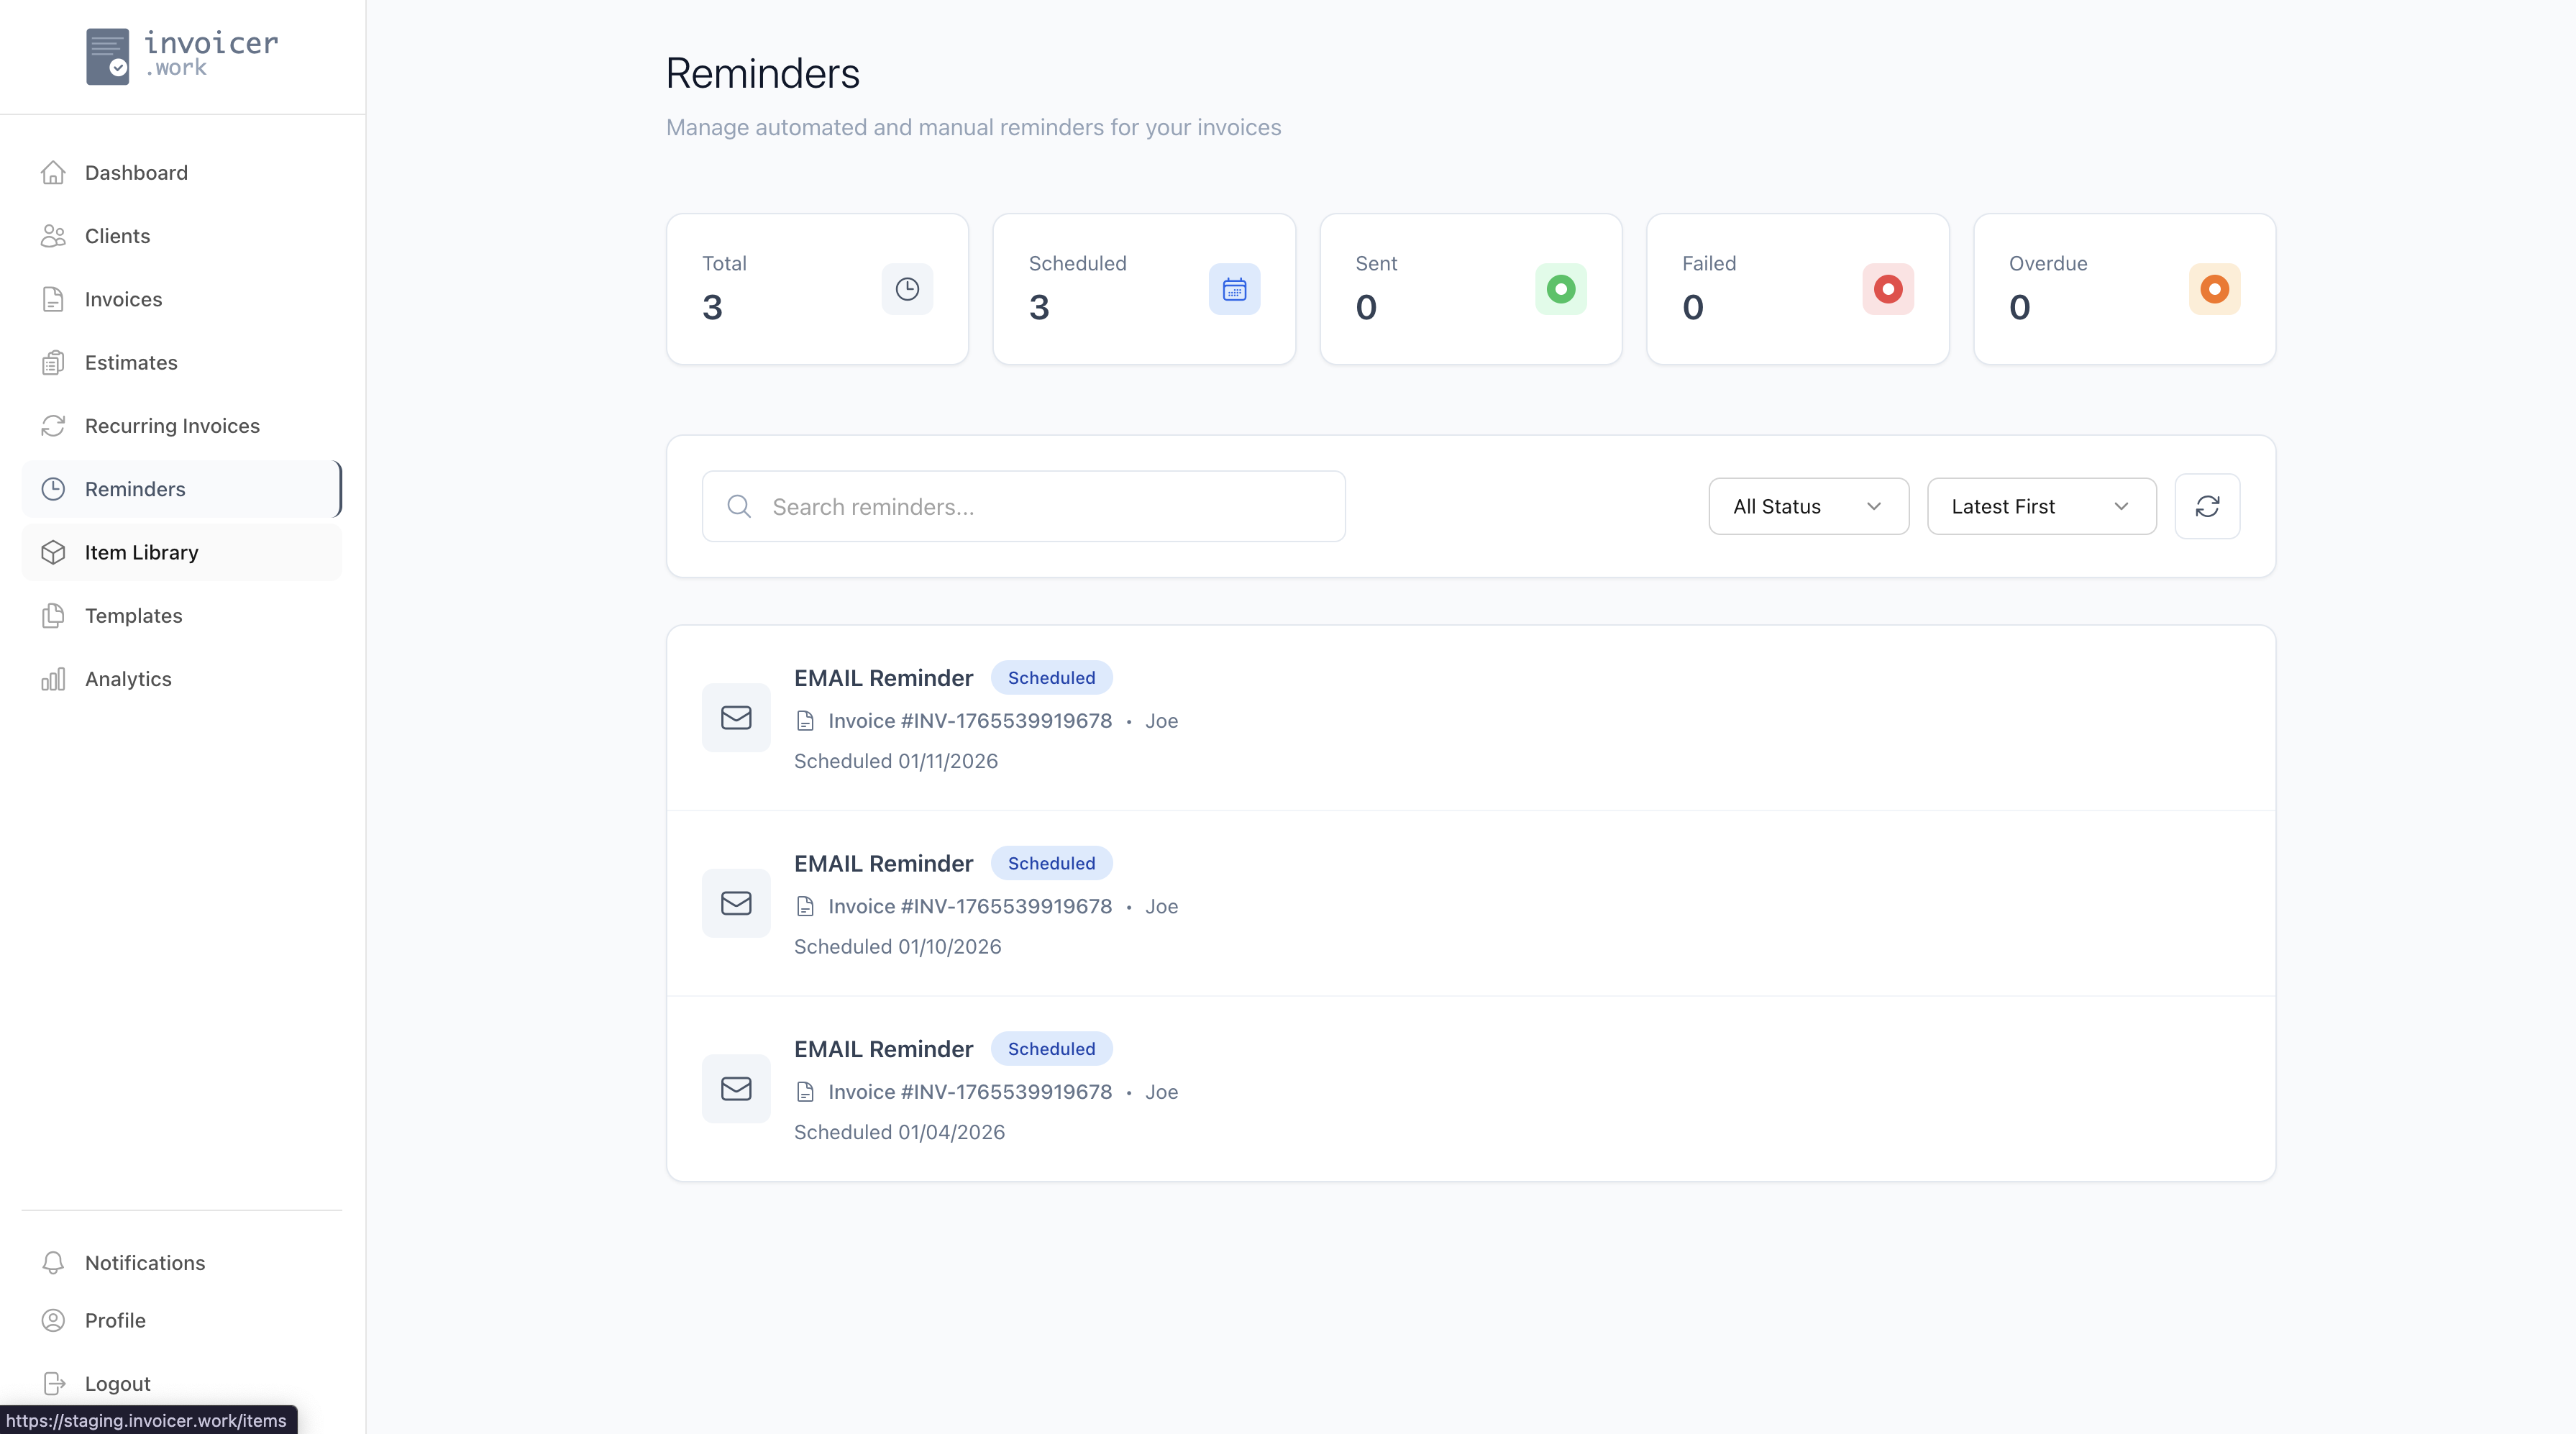Click envelope icon of 01/04/2026 reminder
This screenshot has height=1434, width=2576.
pyautogui.click(x=736, y=1088)
